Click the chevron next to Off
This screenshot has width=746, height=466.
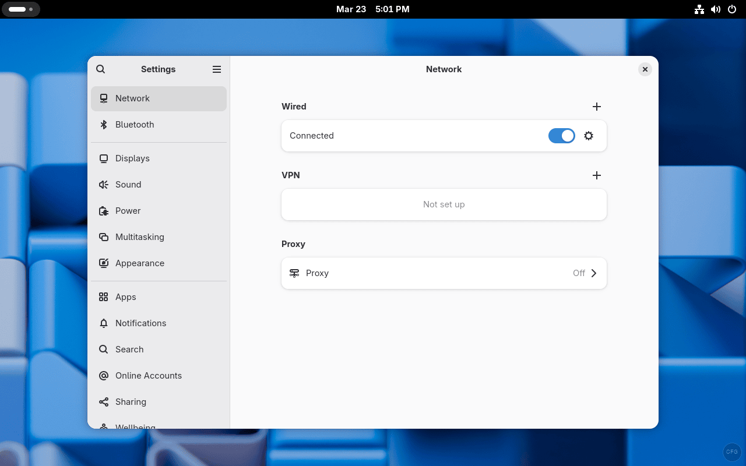[x=594, y=273]
